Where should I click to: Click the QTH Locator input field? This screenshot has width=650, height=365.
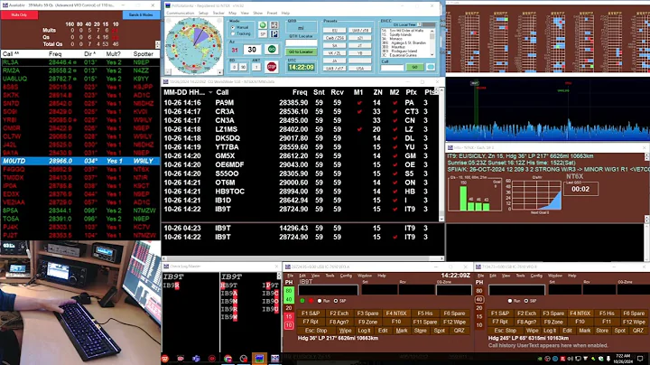pos(301,43)
